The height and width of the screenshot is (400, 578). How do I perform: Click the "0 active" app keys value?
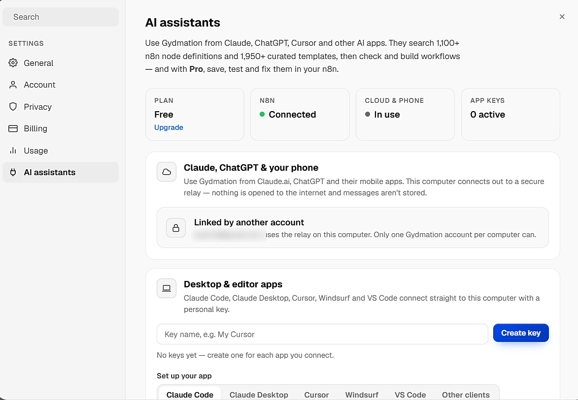click(487, 115)
